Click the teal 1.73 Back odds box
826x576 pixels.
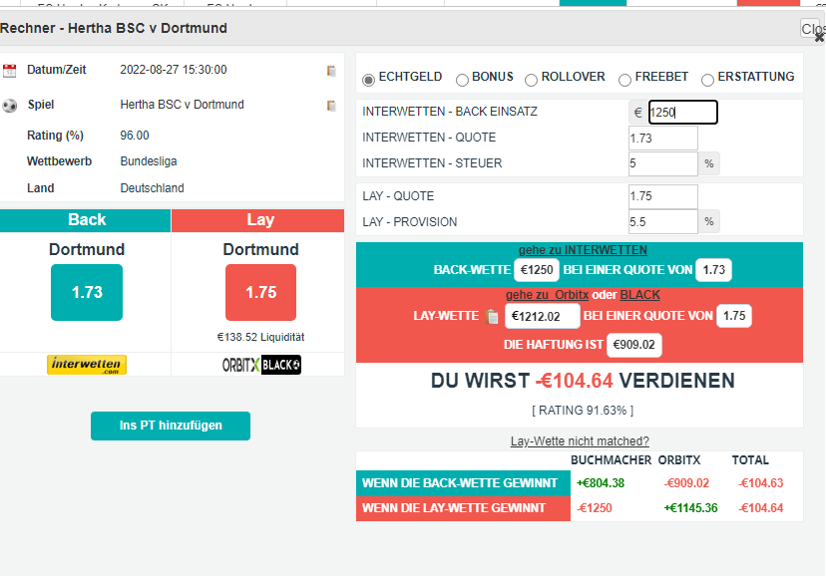tap(87, 293)
